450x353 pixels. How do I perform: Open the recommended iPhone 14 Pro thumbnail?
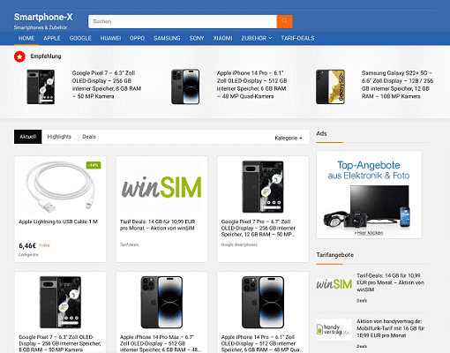click(185, 86)
